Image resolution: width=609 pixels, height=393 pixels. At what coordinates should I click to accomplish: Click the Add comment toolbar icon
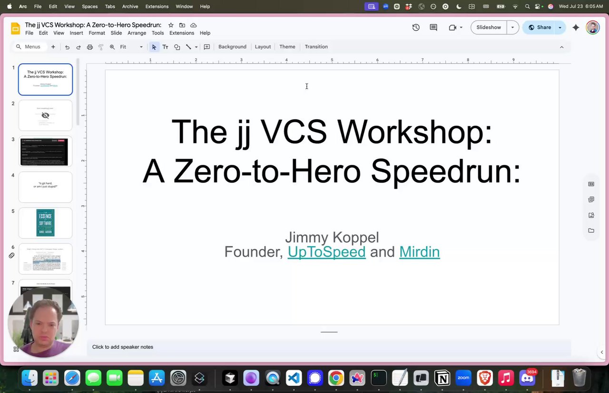click(207, 47)
